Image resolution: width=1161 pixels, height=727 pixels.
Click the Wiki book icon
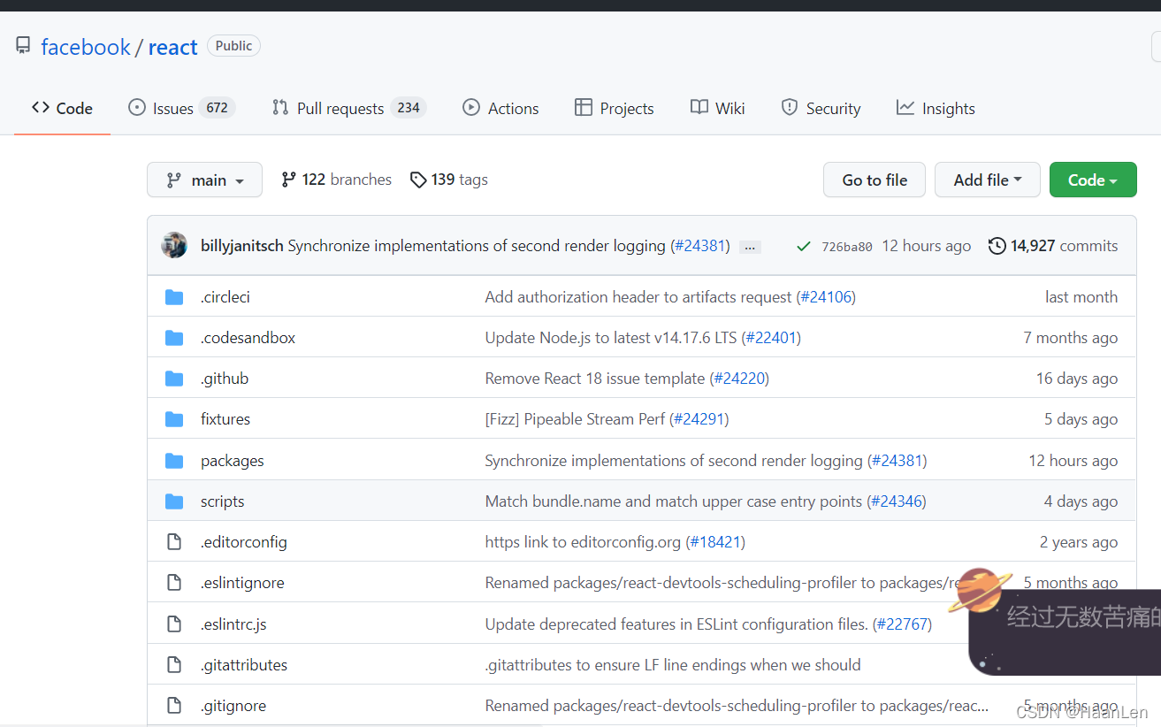click(x=699, y=107)
